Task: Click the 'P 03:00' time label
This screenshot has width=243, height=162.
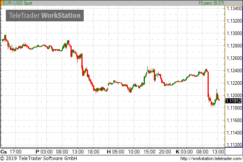Action: click(44, 152)
